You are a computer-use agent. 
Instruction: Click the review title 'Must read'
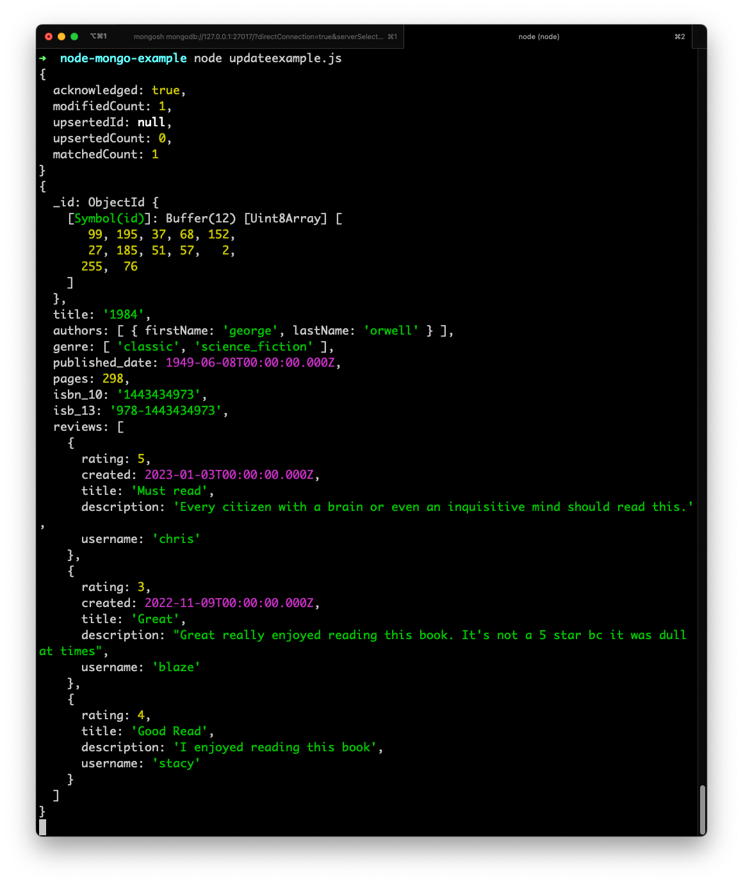click(x=169, y=491)
